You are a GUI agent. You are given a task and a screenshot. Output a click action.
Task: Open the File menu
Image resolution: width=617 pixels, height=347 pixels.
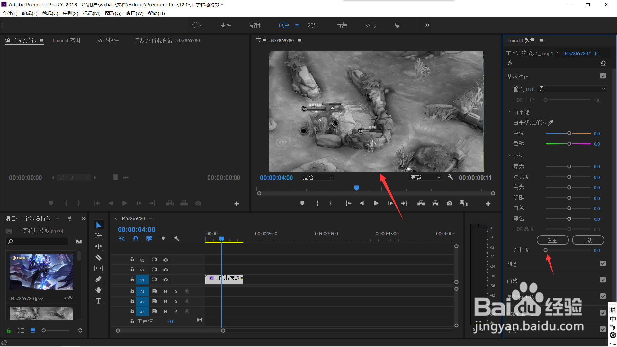(10, 13)
